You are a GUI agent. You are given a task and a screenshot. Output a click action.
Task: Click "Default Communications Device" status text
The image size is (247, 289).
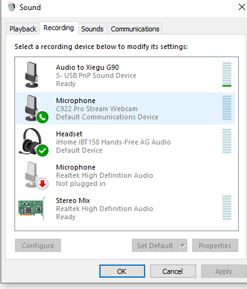[107, 117]
